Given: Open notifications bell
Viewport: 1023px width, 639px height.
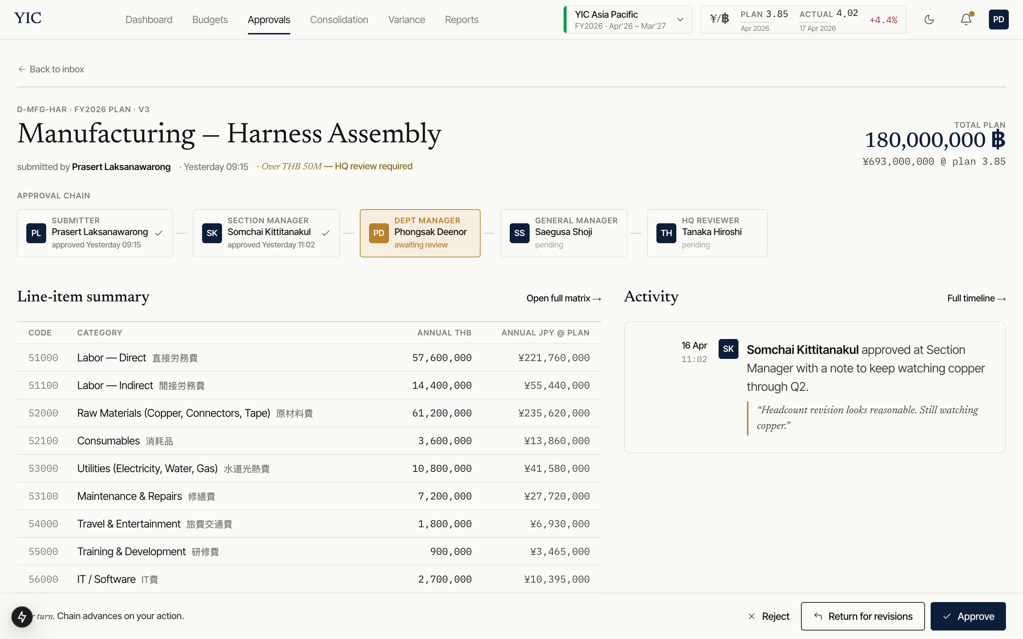Looking at the screenshot, I should [965, 20].
